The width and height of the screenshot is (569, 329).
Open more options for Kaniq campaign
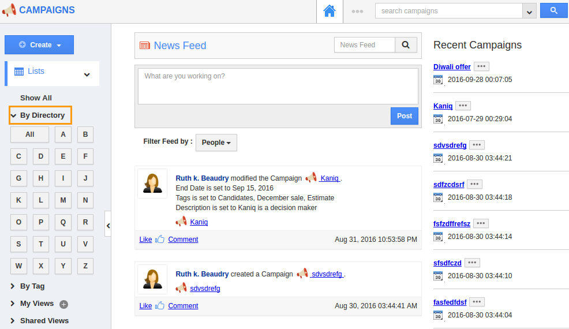pos(463,106)
